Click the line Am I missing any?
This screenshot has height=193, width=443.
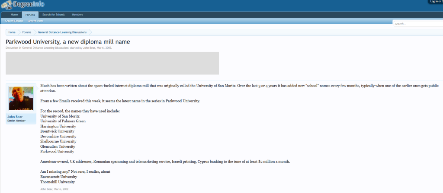75,171
